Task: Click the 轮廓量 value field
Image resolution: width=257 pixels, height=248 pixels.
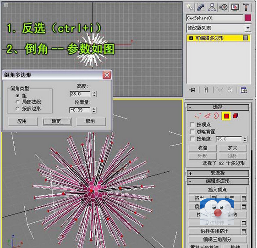Action: click(80, 110)
